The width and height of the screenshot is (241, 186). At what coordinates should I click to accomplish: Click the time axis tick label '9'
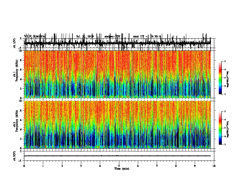click(195, 166)
